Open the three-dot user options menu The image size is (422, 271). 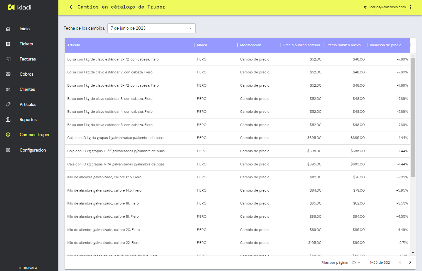pos(410,7)
